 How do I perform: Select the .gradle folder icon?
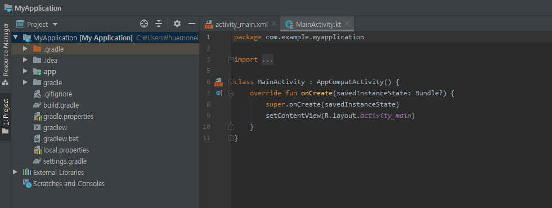click(x=37, y=49)
